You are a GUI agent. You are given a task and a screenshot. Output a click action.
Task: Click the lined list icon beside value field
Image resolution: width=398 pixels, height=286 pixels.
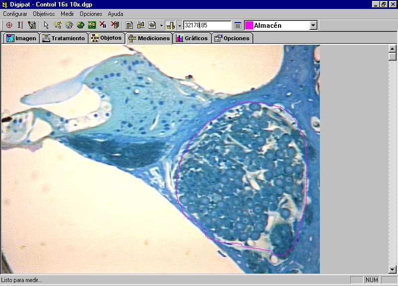238,25
